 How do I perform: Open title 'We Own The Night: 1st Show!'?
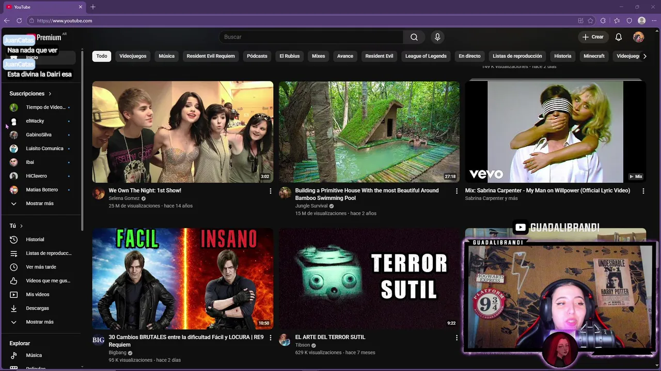point(145,191)
